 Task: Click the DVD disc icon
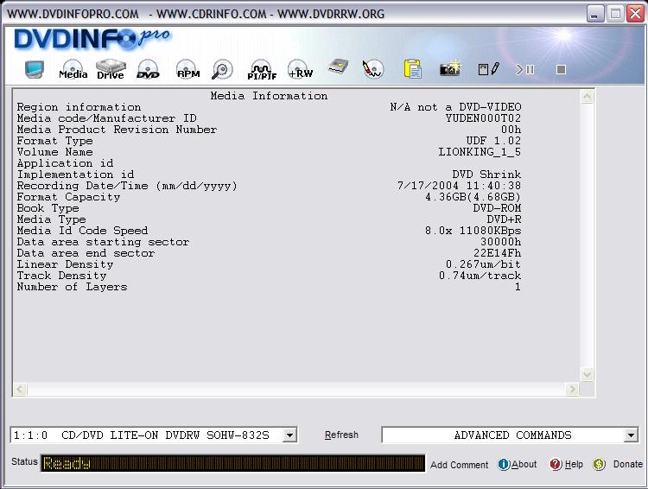coord(148,69)
